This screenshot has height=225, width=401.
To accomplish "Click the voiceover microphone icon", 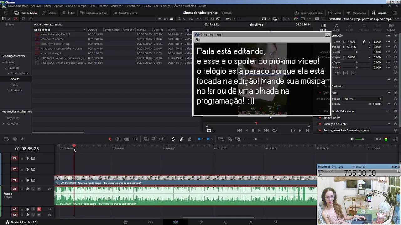I will point(23,139).
